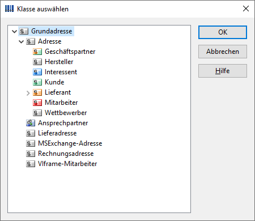Click the Wettbewerber class icon
Viewport: 255px width, 221px height.
[37, 113]
